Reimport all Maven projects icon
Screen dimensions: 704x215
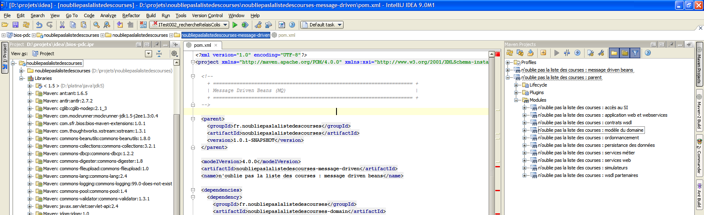point(510,53)
